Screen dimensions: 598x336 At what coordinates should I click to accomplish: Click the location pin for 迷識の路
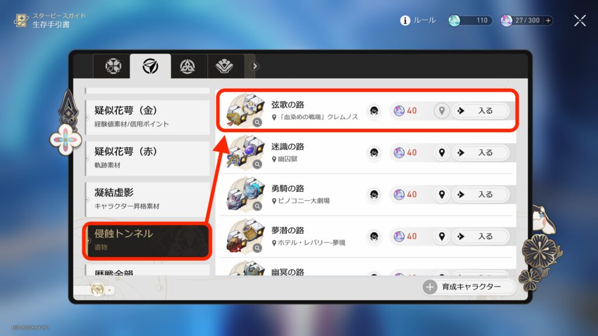(x=441, y=153)
